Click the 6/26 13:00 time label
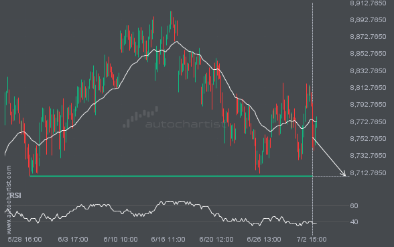394x247 pixels. point(264,240)
